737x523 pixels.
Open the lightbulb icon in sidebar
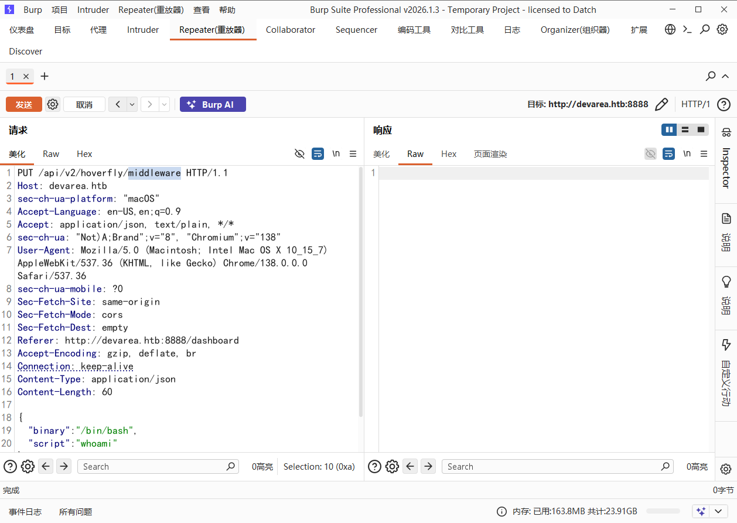[x=726, y=282]
